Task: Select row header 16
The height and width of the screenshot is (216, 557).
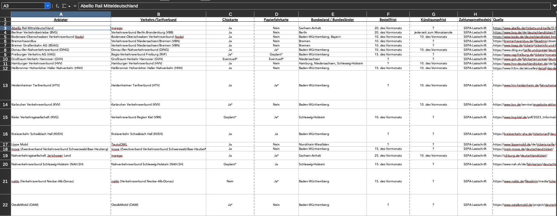Action: (x=5, y=134)
